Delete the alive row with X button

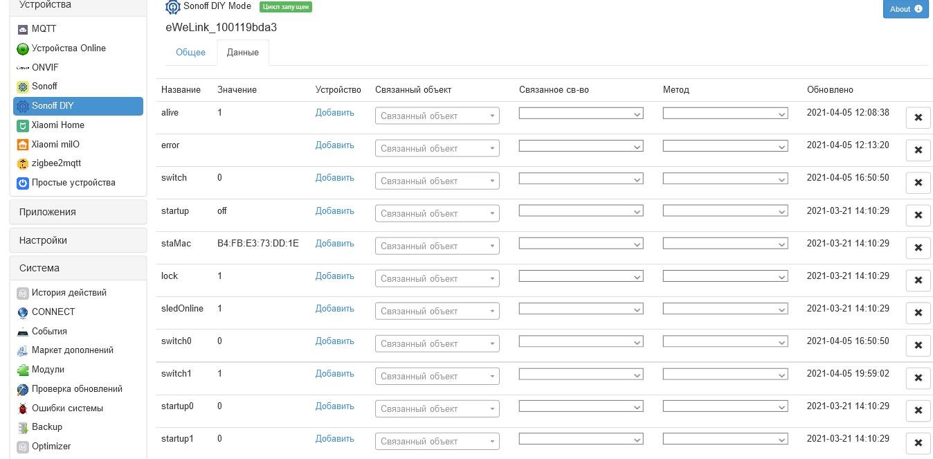point(918,118)
